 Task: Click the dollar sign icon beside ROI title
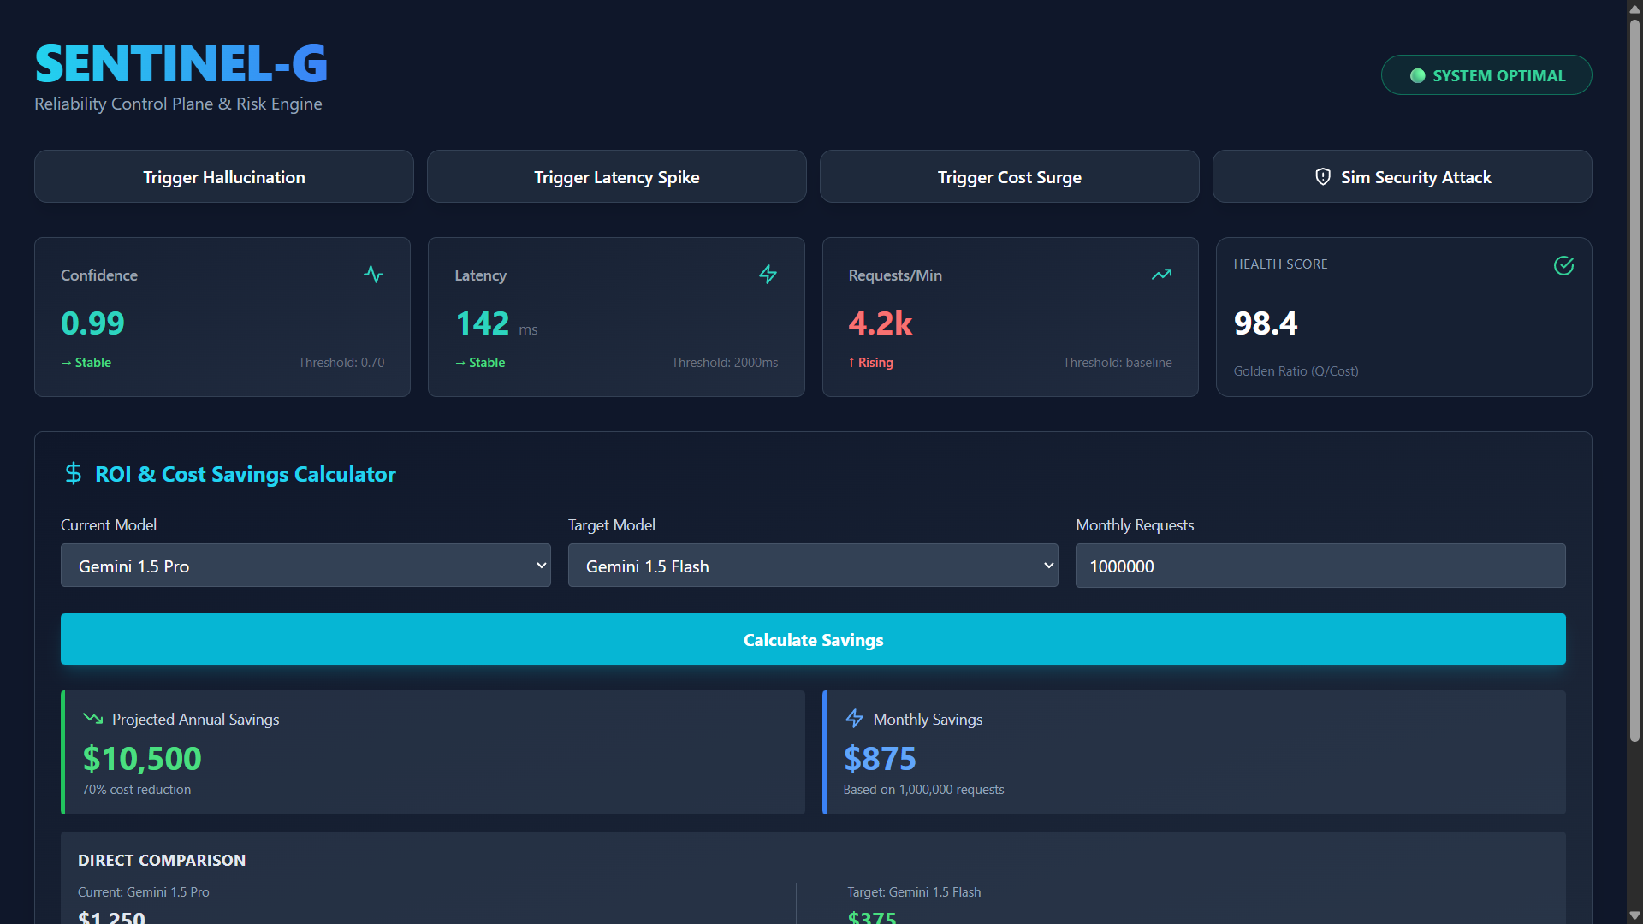point(74,473)
